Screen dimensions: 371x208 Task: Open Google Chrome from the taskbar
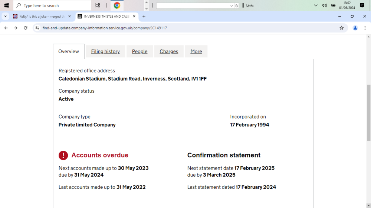pyautogui.click(x=117, y=5)
